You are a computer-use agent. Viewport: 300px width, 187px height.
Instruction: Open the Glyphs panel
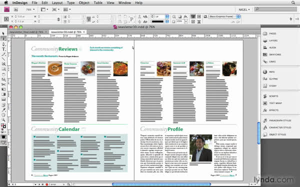[x=273, y=79]
